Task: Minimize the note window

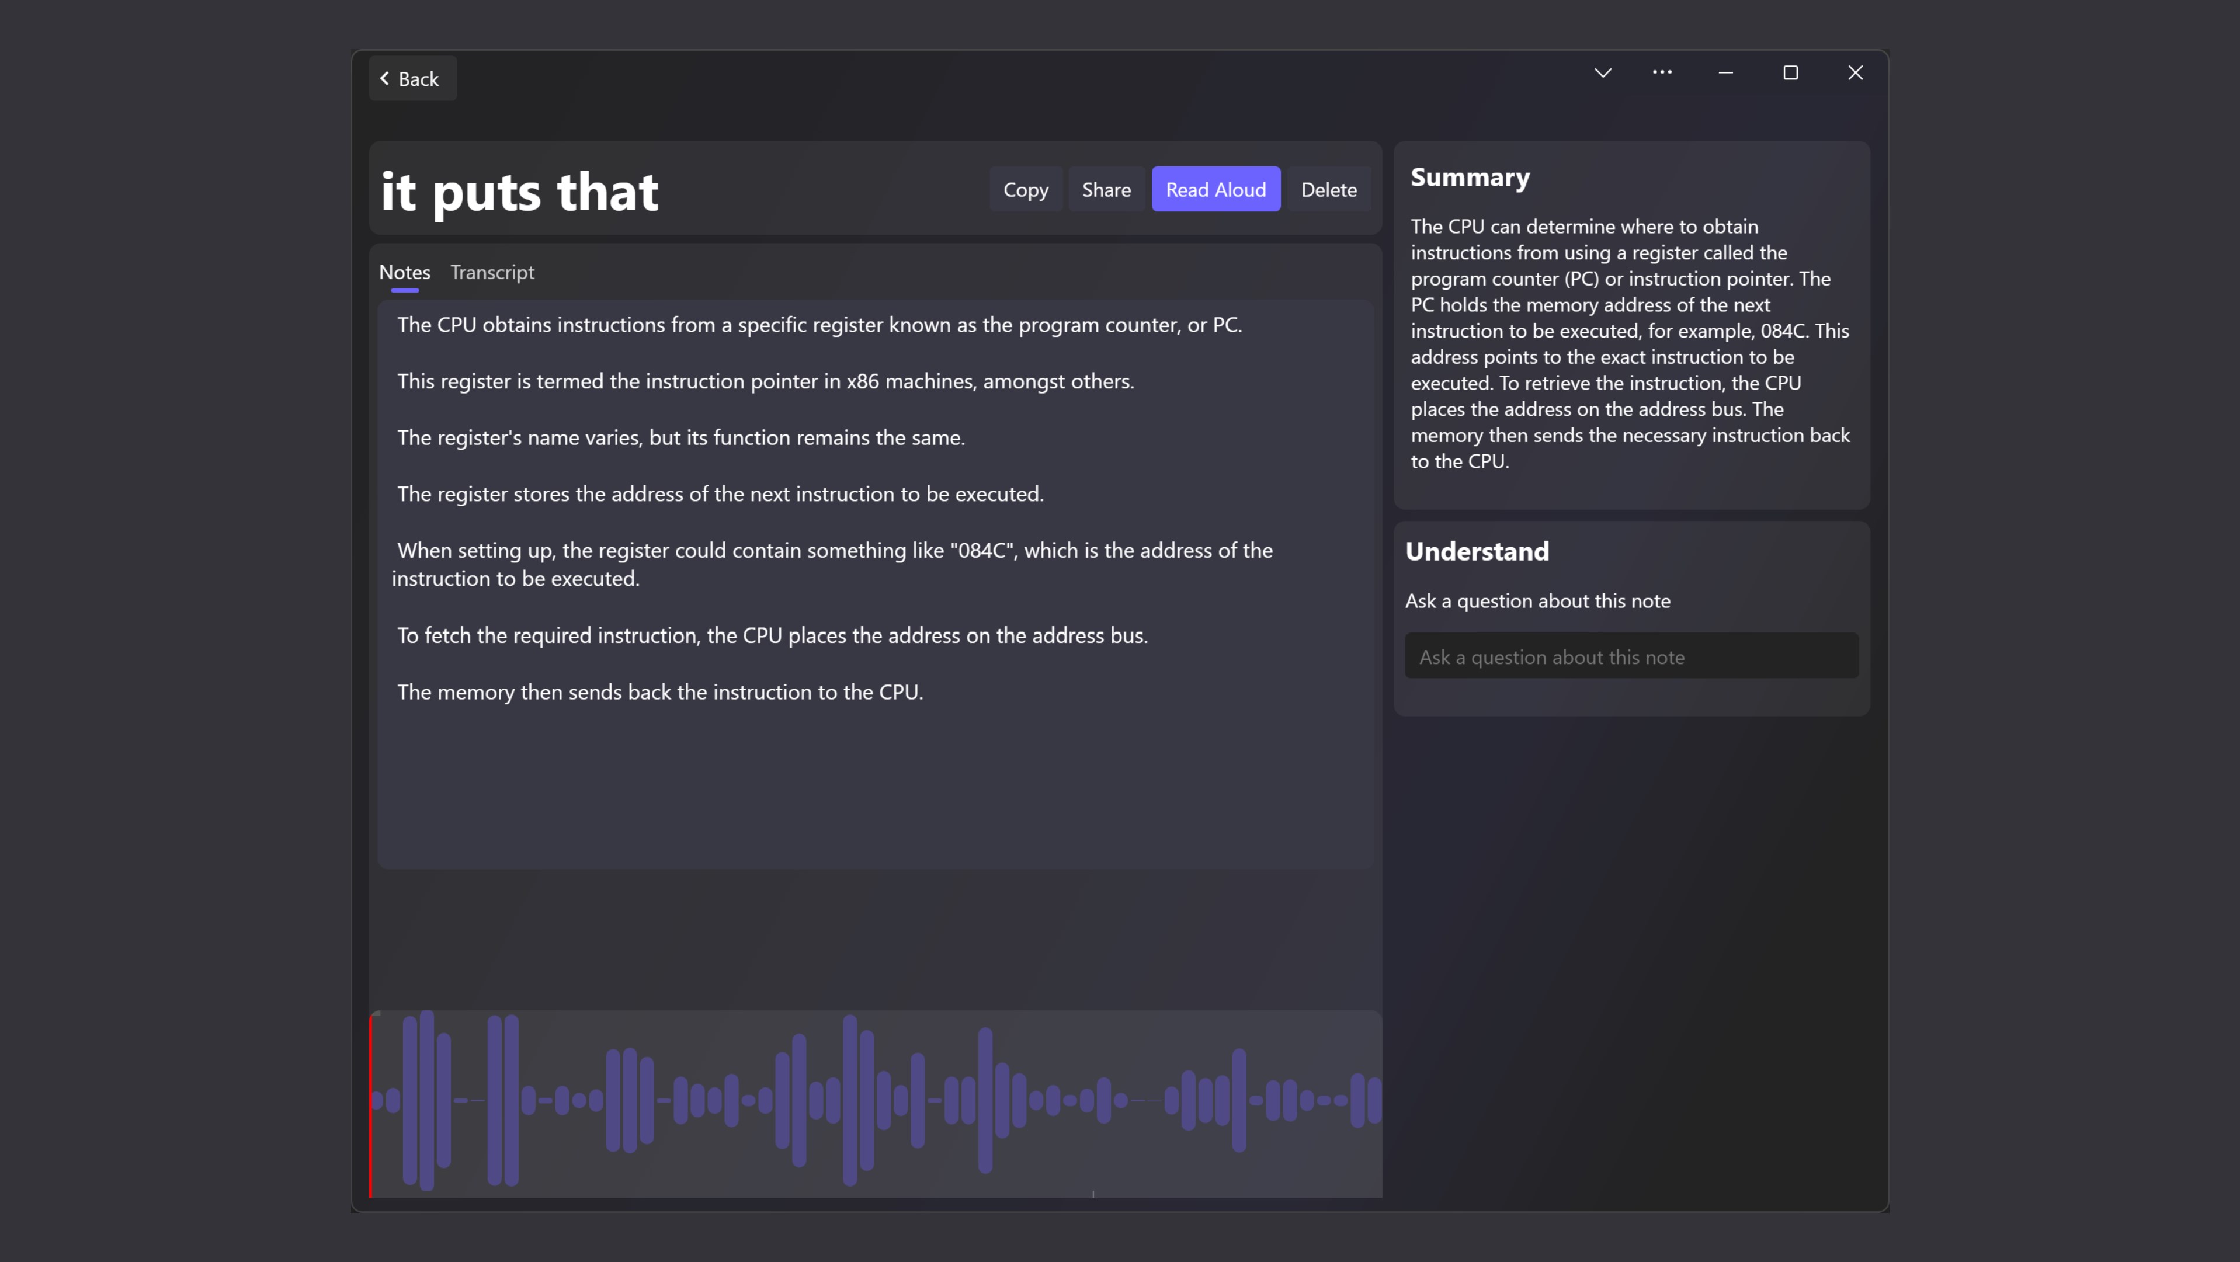Action: [x=1725, y=73]
